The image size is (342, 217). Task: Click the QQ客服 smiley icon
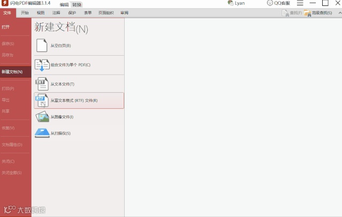(270, 3)
